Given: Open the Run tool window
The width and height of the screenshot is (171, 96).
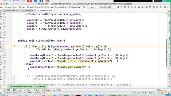Looking at the screenshot, I should click(x=28, y=90).
